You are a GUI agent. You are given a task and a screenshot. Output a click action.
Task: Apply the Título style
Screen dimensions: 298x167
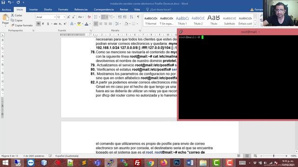pos(214,20)
